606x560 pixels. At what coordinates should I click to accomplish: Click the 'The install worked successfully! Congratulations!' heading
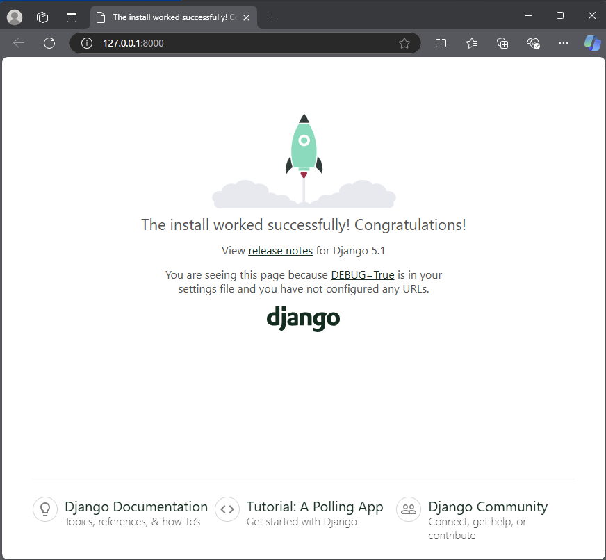[304, 224]
